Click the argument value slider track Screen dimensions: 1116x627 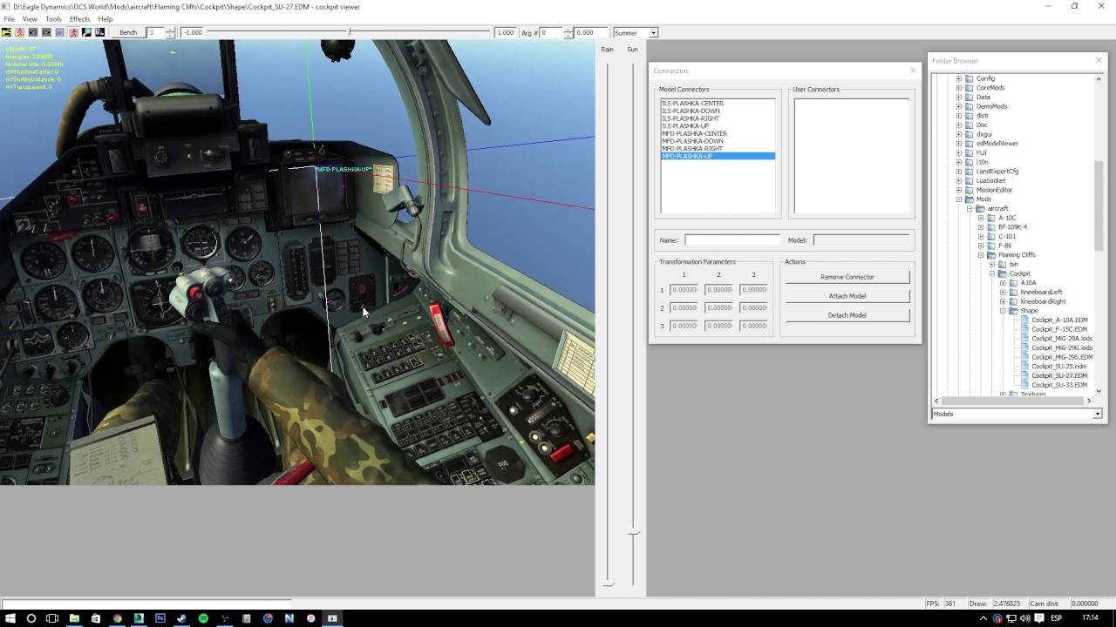(x=349, y=32)
